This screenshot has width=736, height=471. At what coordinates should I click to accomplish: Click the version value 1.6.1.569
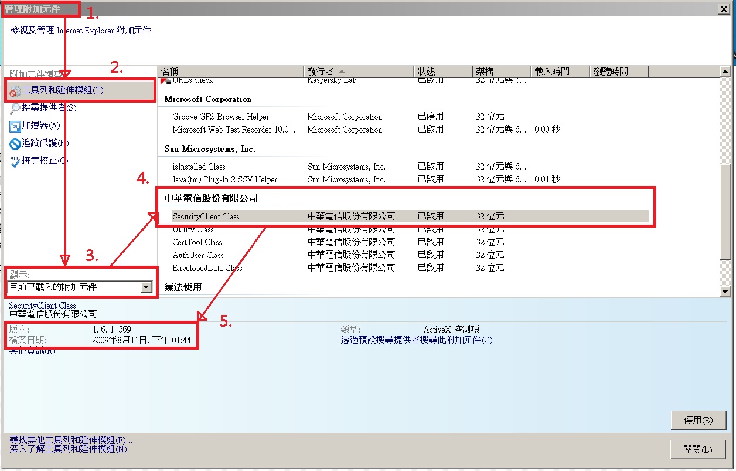[x=112, y=330]
